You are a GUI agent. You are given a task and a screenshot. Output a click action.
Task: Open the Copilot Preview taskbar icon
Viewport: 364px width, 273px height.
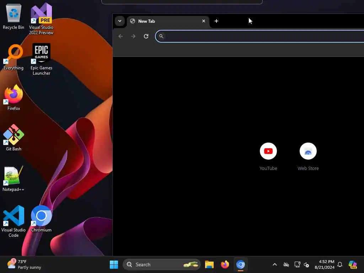353,264
